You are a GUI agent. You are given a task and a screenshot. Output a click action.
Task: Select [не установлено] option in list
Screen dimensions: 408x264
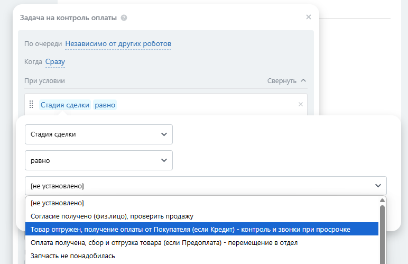pyautogui.click(x=58, y=203)
